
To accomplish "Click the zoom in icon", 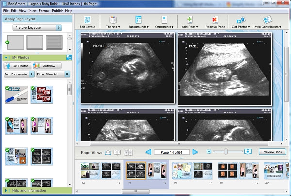I will pos(248,152).
